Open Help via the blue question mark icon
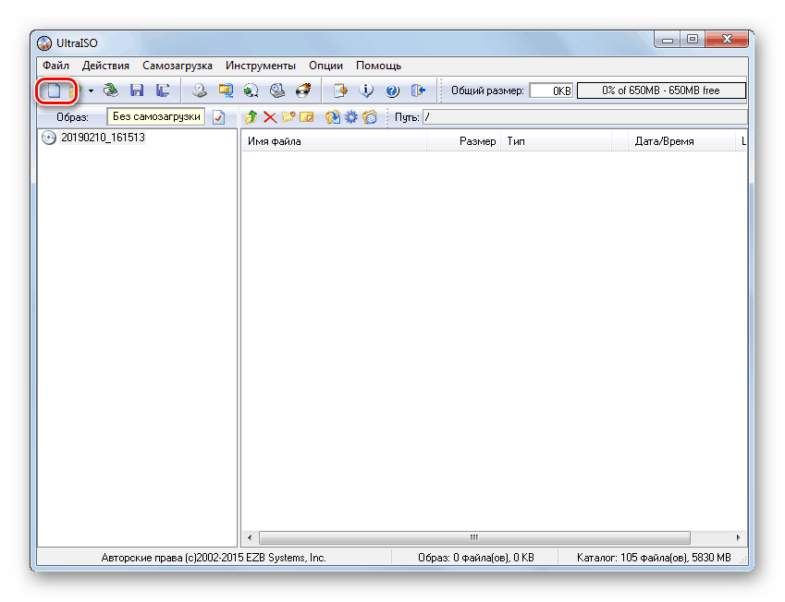785x602 pixels. point(392,90)
